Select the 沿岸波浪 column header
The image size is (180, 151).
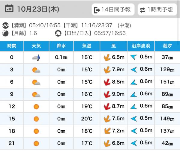[x=141, y=46]
